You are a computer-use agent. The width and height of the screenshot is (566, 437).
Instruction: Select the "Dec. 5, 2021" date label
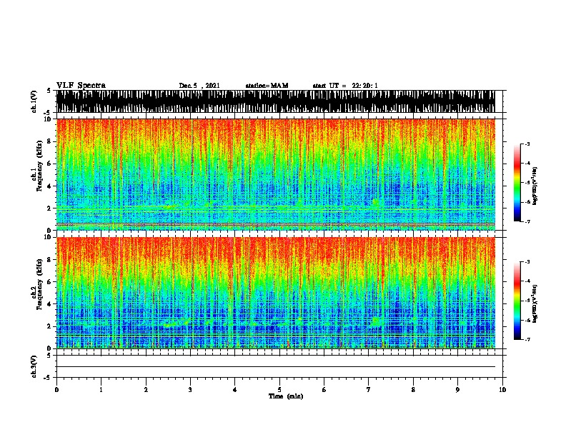199,86
